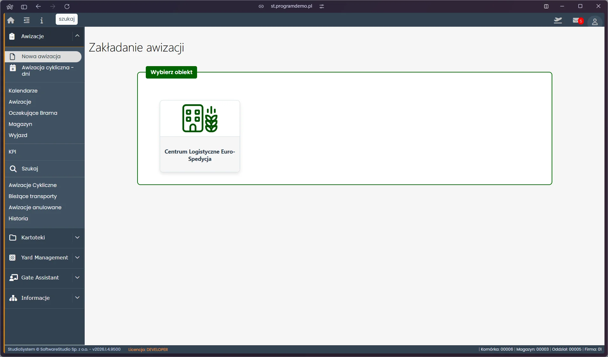Click the Oddział: 00005 status entry
Viewport: 608px width, 357px height.
(567, 349)
